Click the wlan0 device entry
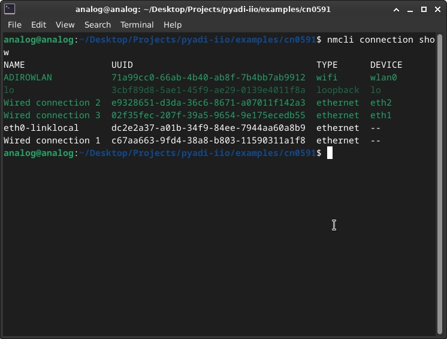The height and width of the screenshot is (339, 447). [383, 77]
